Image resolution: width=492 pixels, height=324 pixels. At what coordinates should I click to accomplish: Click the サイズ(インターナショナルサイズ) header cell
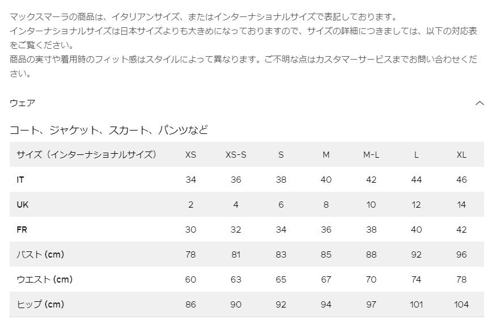point(87,154)
